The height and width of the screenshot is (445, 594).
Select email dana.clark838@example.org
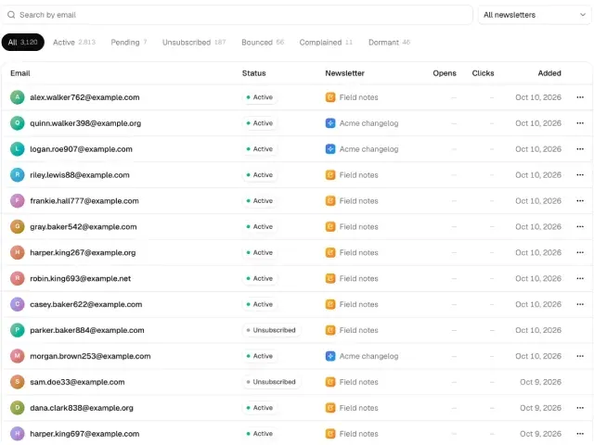click(82, 408)
